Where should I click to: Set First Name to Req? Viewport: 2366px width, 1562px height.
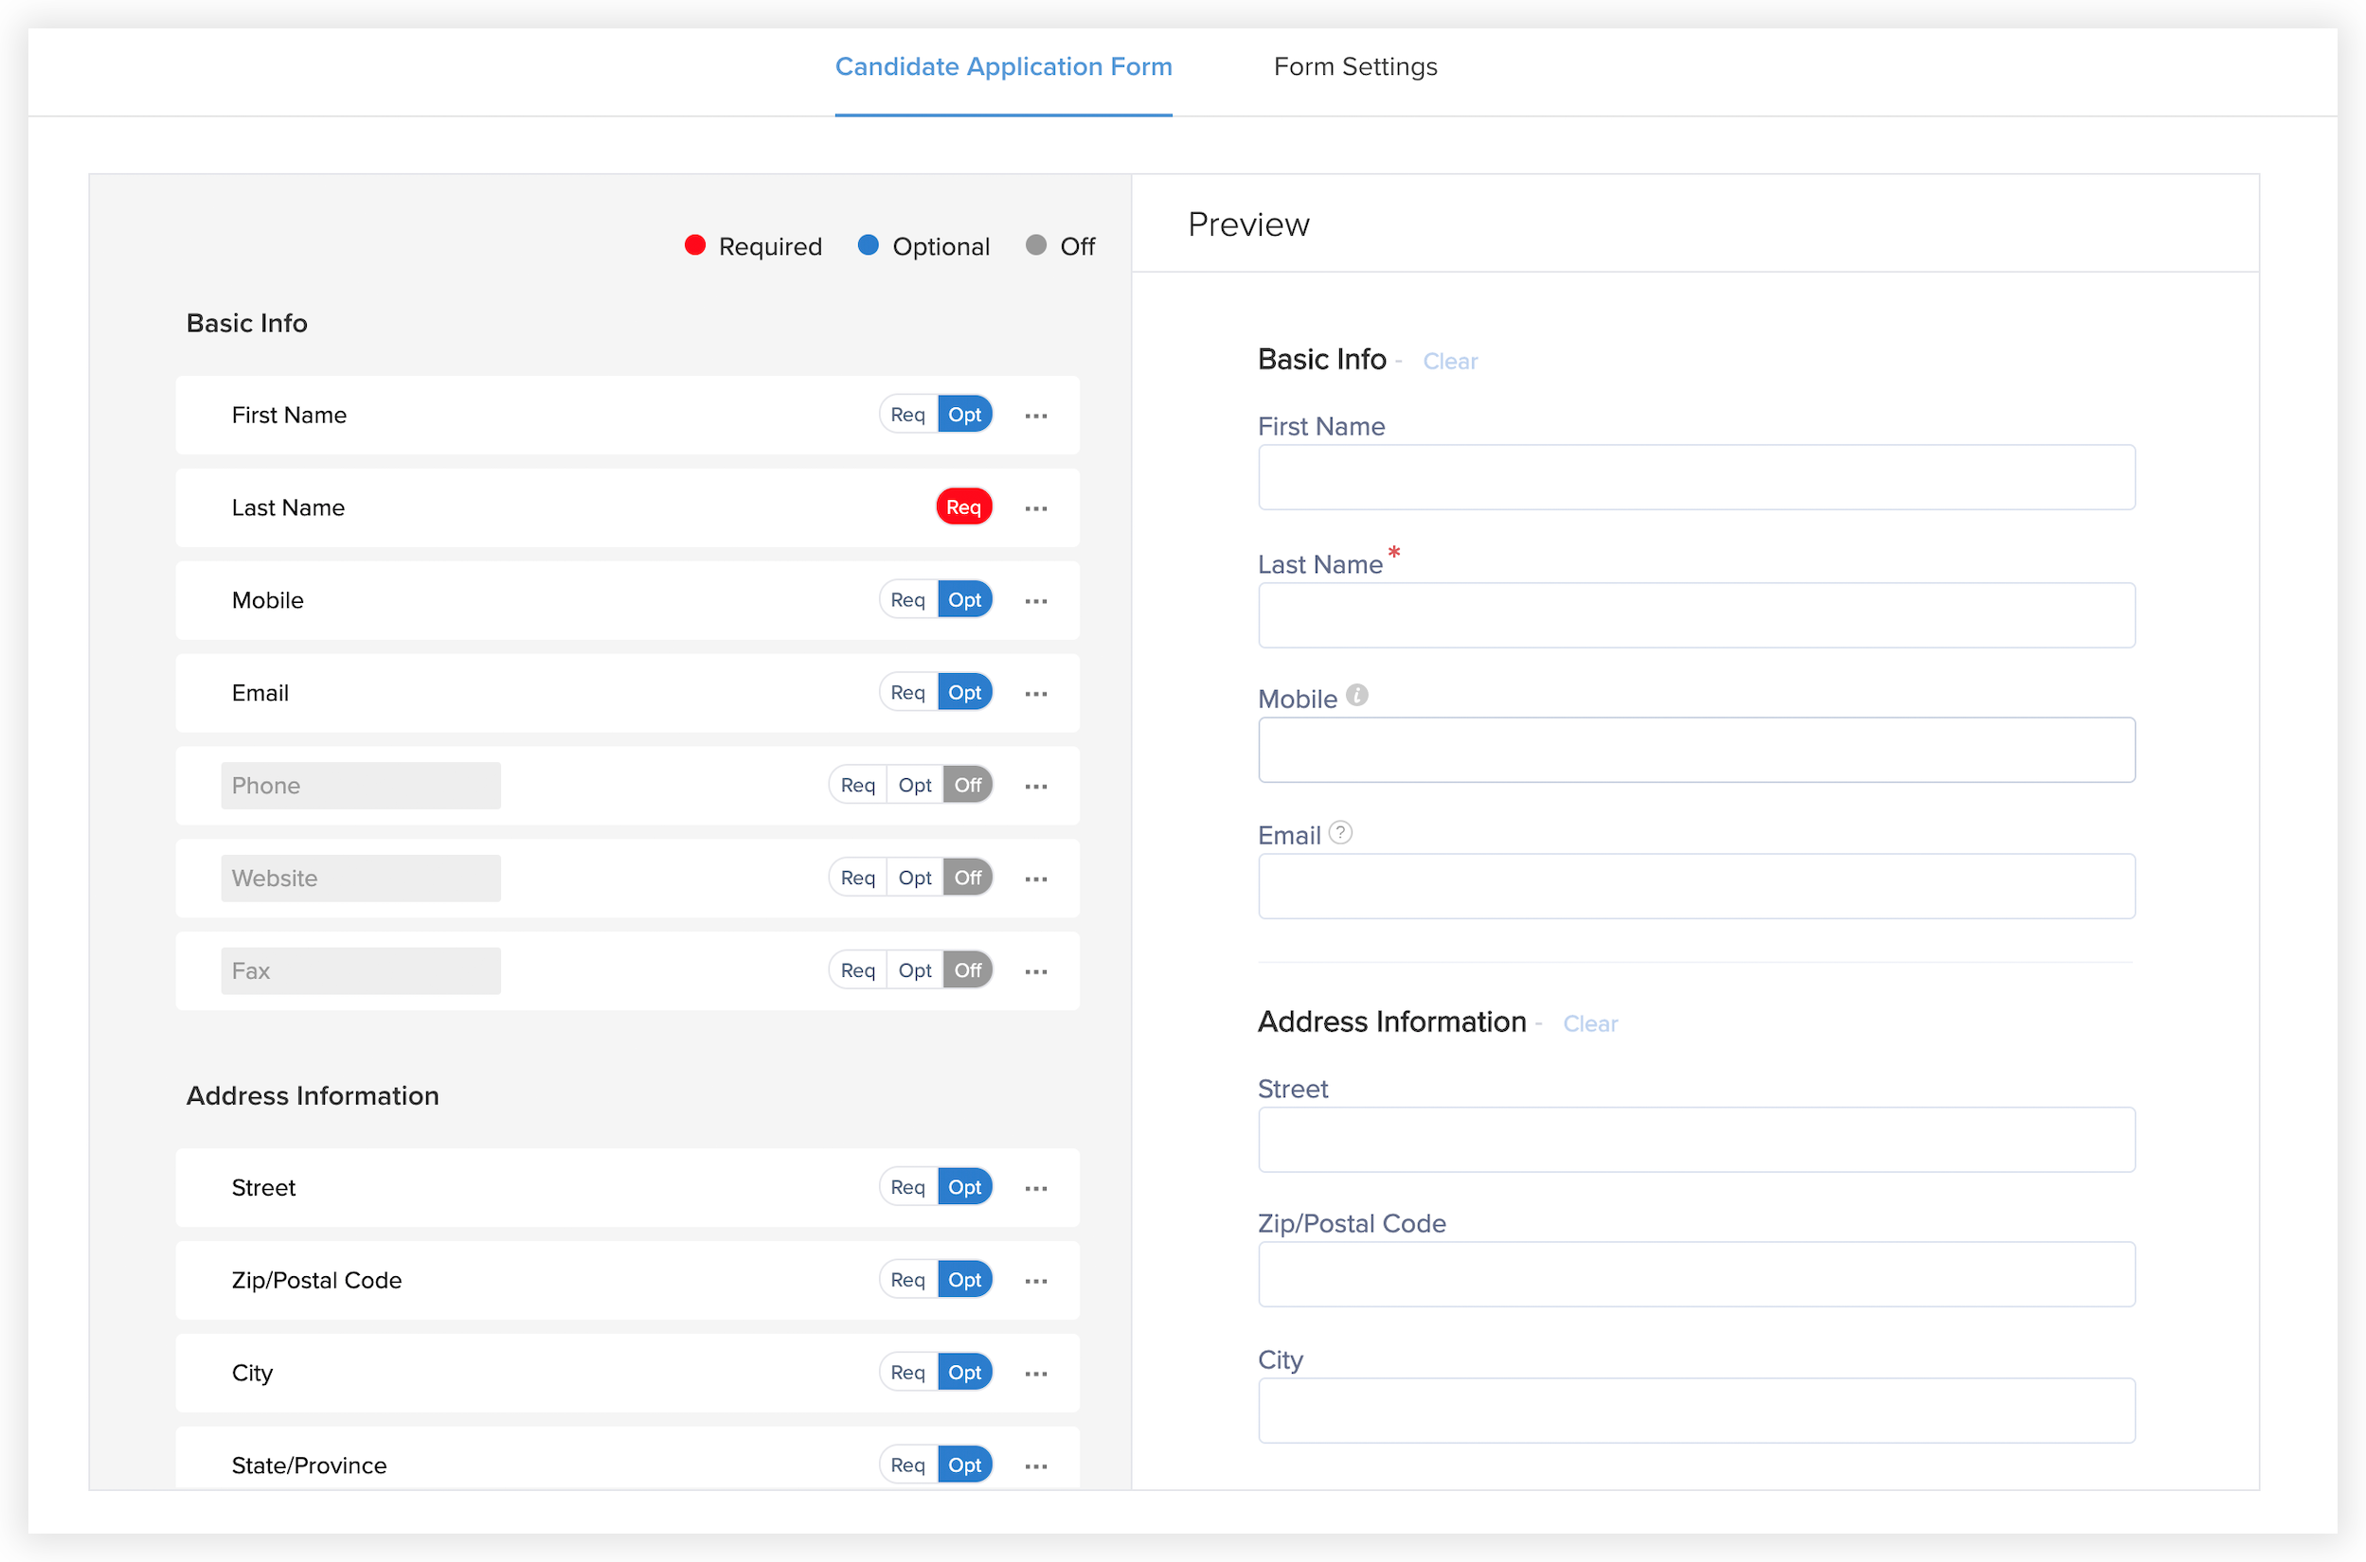(907, 415)
